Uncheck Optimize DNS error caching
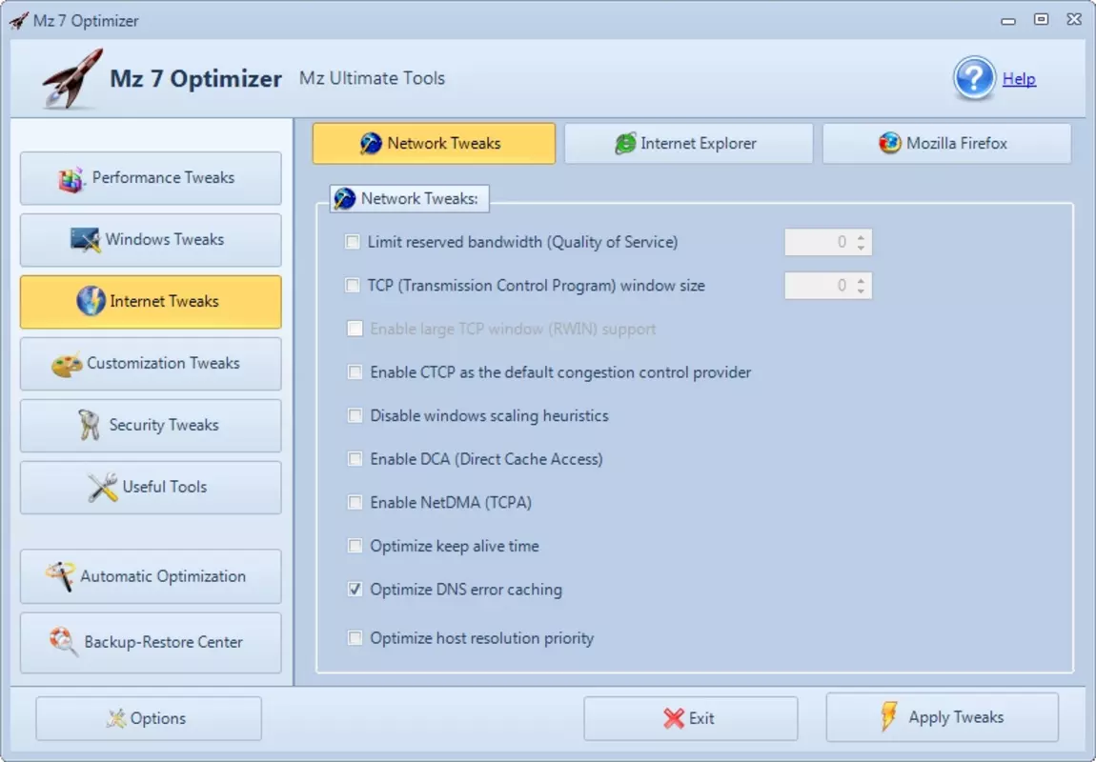1096x762 pixels. point(355,589)
